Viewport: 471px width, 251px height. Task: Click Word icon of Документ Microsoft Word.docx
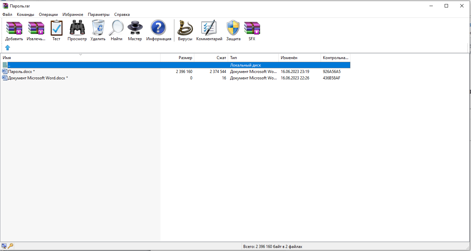click(x=5, y=78)
